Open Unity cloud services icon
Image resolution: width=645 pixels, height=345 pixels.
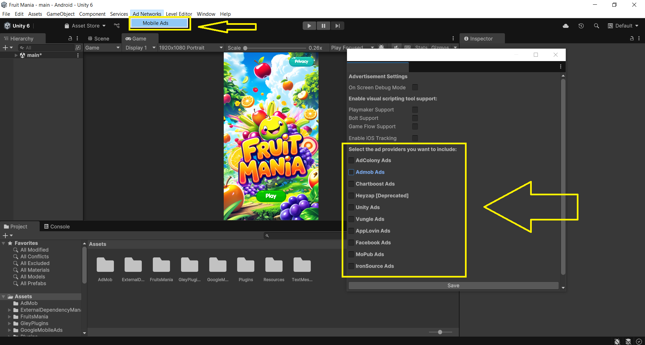coord(566,26)
